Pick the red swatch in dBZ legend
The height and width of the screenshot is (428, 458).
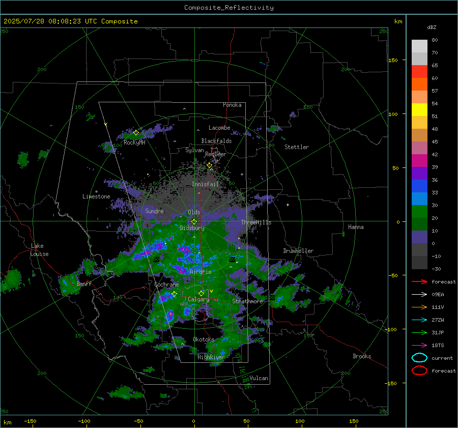click(x=419, y=72)
